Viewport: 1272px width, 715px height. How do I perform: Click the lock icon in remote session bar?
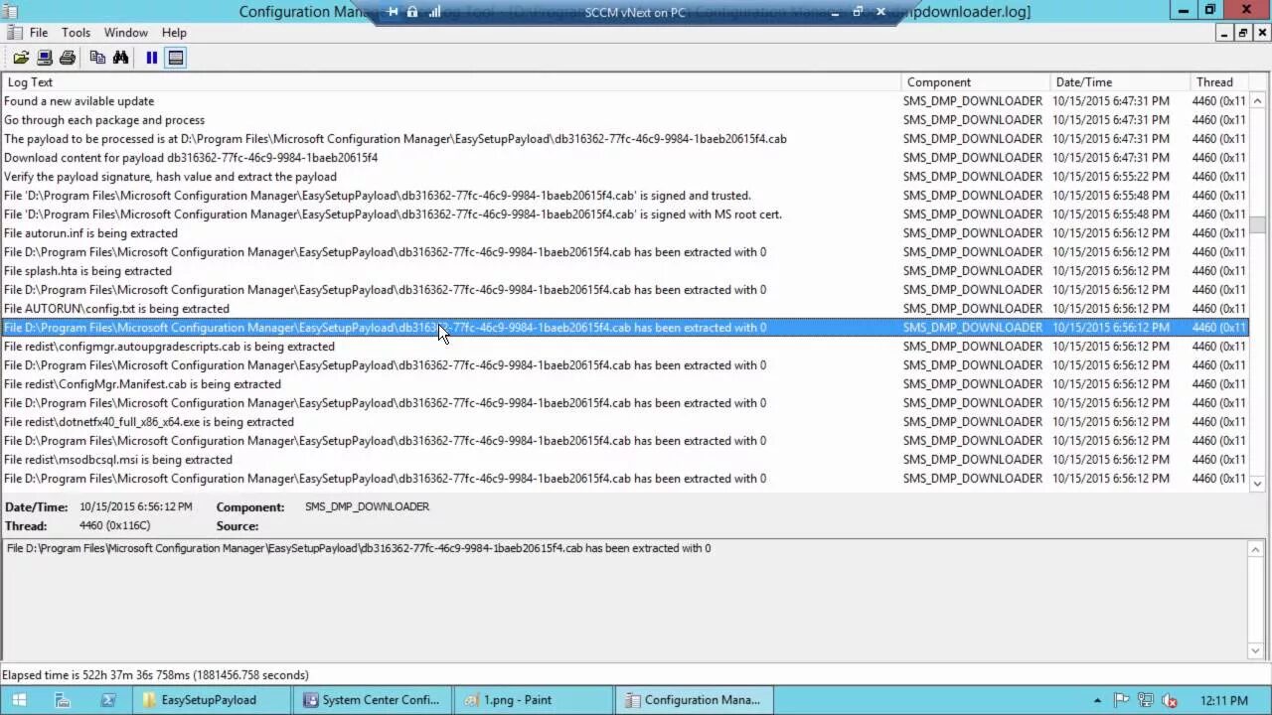click(x=412, y=12)
